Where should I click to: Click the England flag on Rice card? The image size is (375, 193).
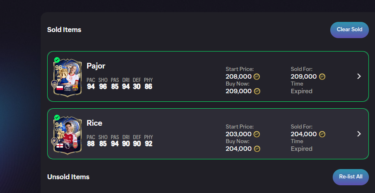60,145
